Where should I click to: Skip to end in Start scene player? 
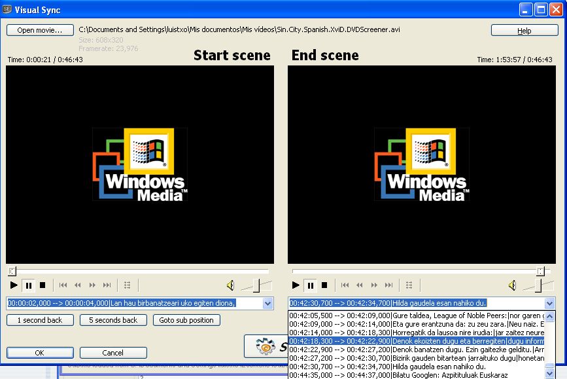(x=107, y=285)
